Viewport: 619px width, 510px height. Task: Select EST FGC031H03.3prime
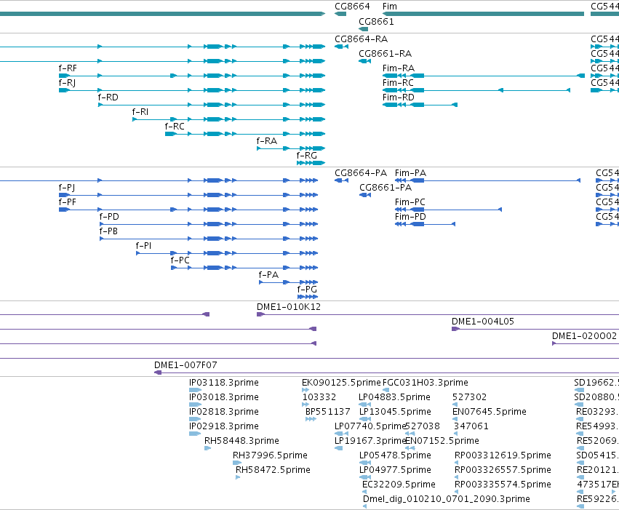[x=386, y=390]
